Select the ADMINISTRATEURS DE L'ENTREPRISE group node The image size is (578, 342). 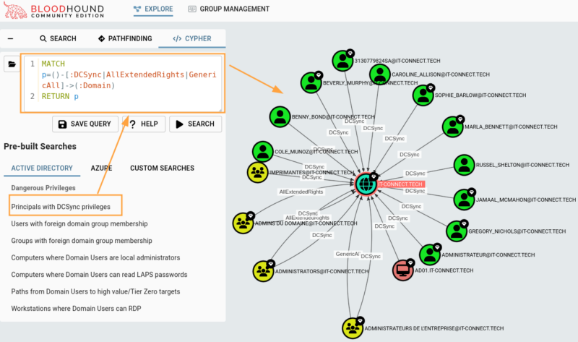point(353,328)
